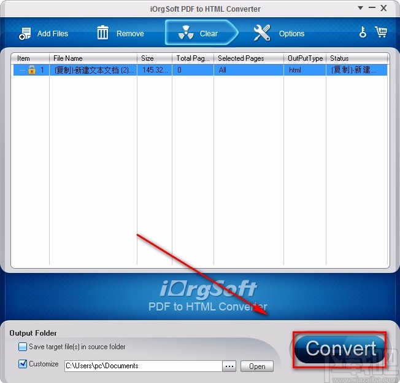400x383 pixels.
Task: Close the iOrgSoft converter window
Action: (x=383, y=8)
